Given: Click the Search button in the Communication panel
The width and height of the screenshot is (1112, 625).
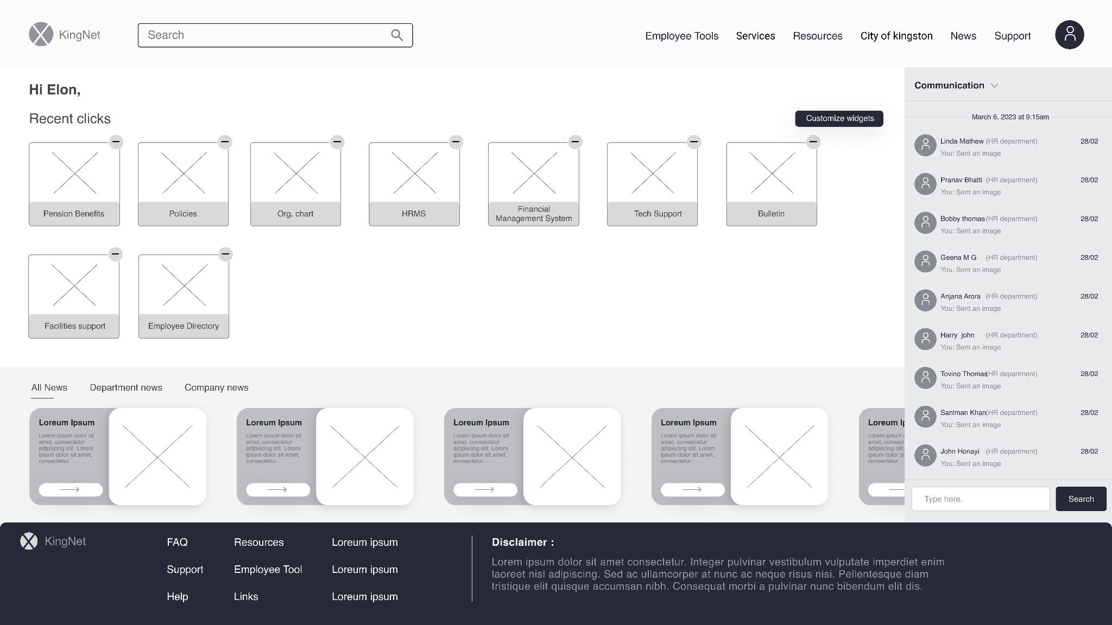Looking at the screenshot, I should point(1081,499).
